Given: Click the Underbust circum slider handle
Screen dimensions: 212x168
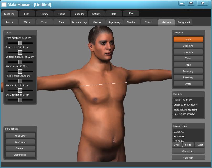Looking at the screenshot, I should pyautogui.click(x=20, y=62).
